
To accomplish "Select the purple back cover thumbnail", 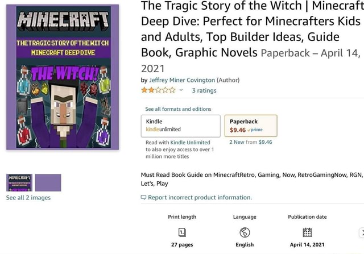I will point(48,182).
